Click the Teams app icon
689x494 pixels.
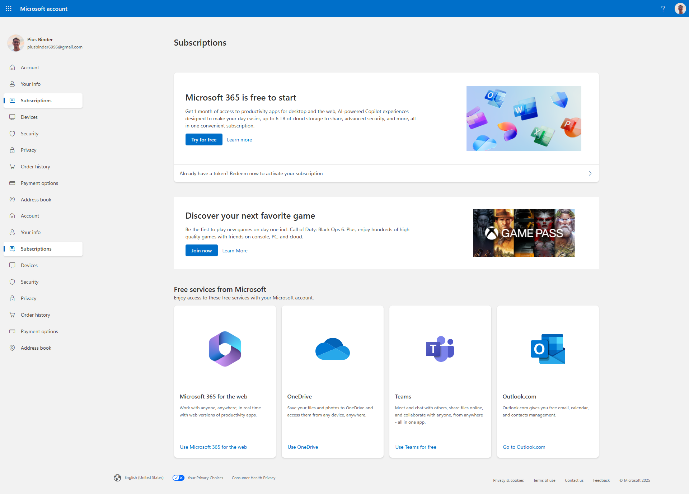click(440, 349)
